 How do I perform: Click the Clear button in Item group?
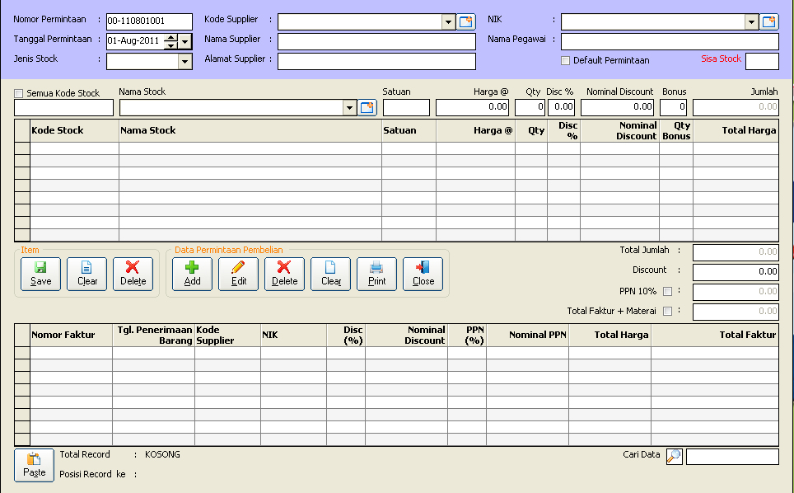tap(87, 274)
